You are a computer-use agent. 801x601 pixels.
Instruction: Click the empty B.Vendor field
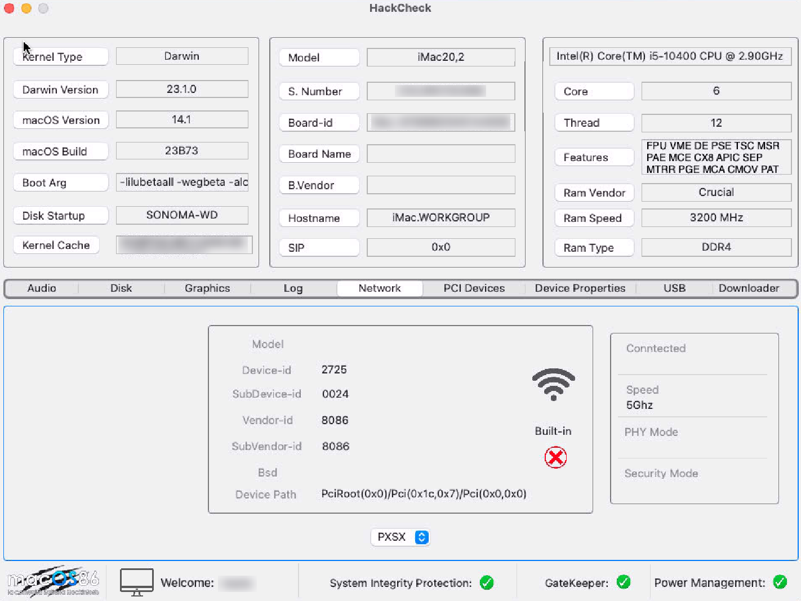coord(441,185)
